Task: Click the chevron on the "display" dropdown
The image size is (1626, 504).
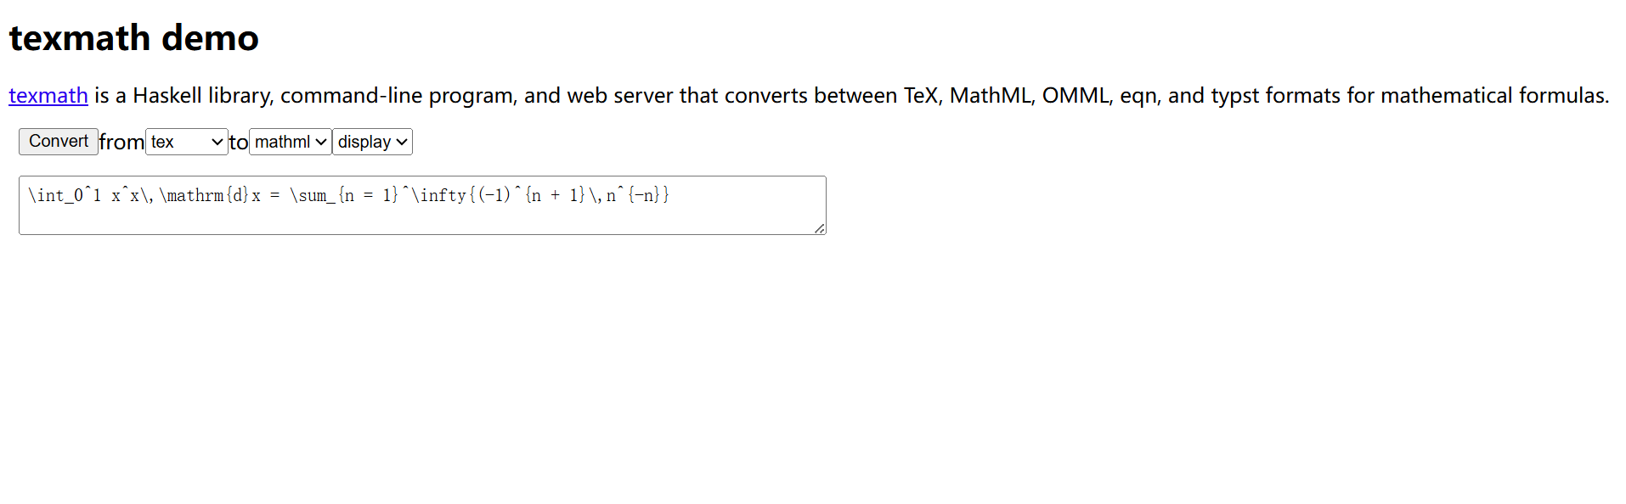Action: pos(399,142)
